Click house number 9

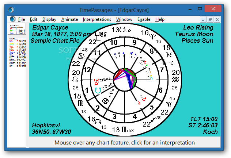tap(135, 42)
